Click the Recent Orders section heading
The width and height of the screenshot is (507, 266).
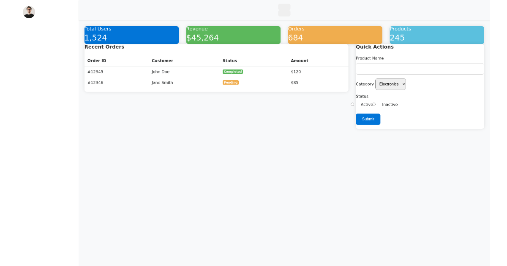[x=104, y=47]
